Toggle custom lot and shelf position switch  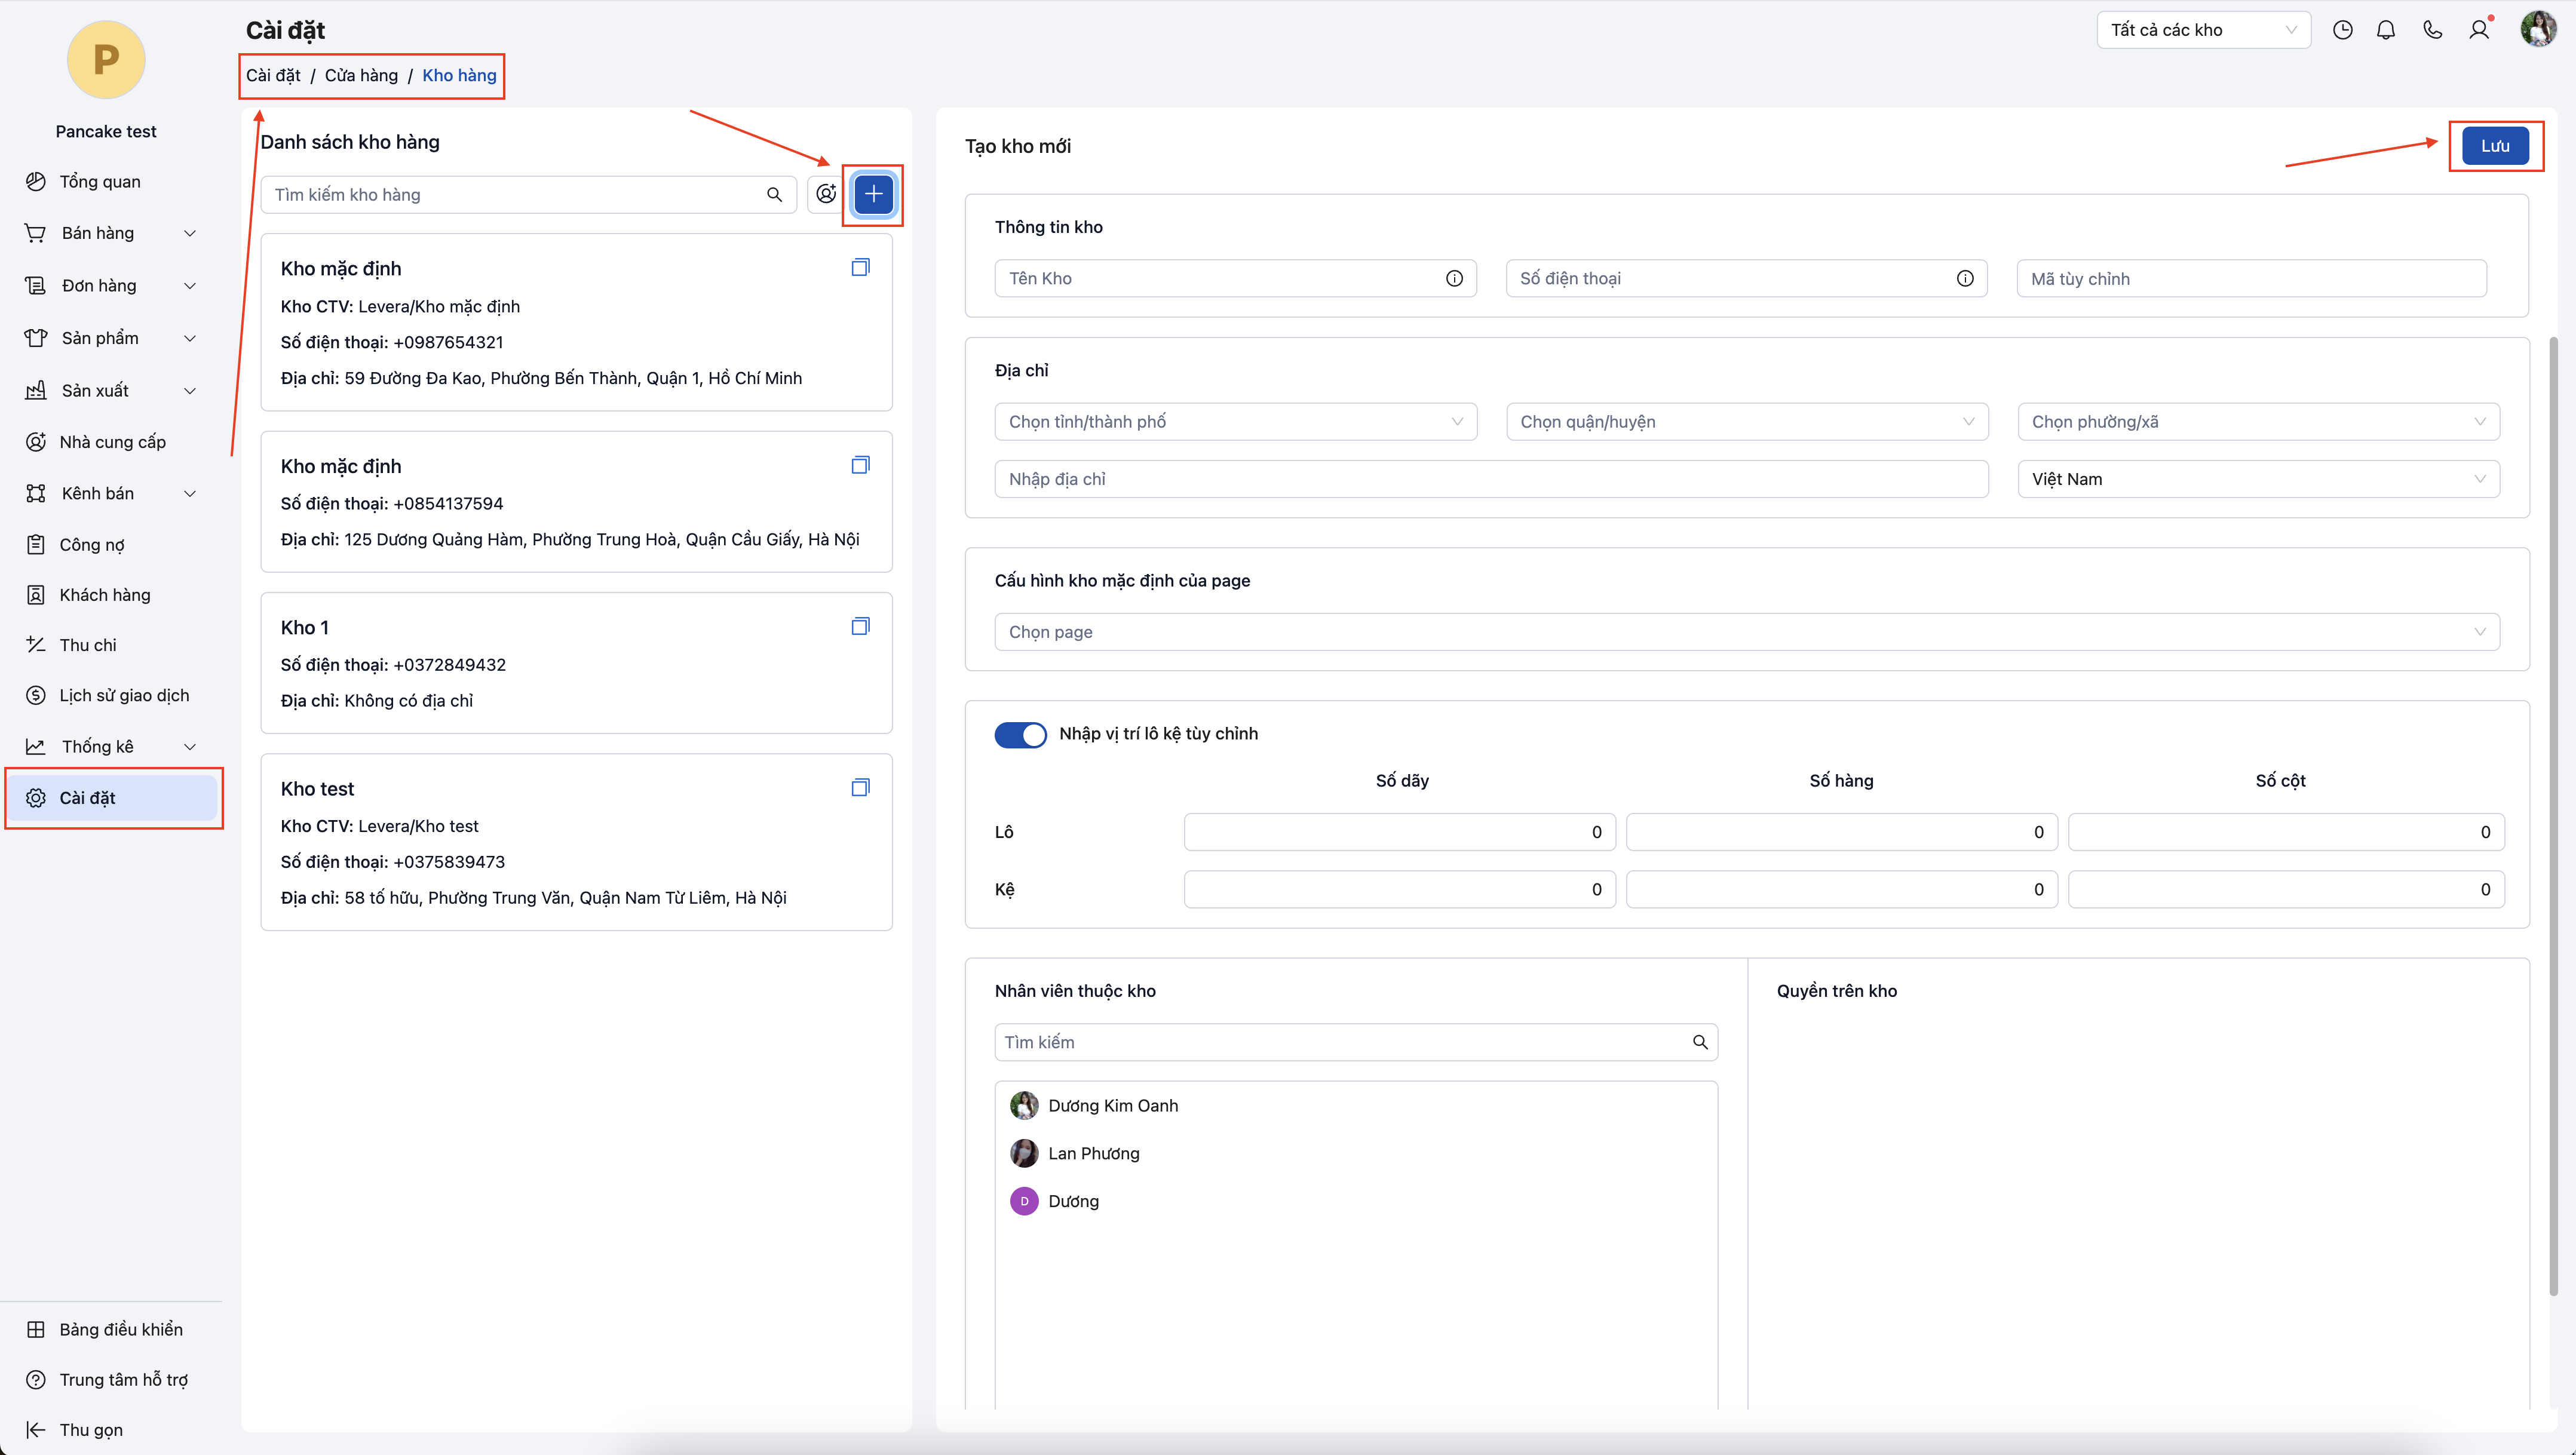point(1020,735)
